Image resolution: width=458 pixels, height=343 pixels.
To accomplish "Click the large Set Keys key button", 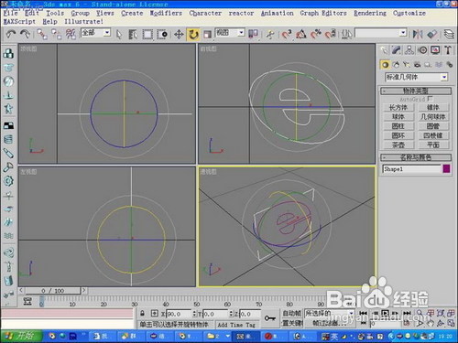I will pos(270,318).
